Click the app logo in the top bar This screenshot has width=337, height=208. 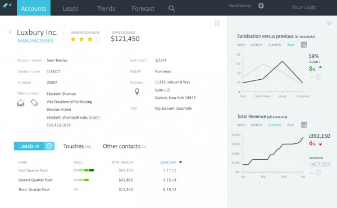(x=7, y=6)
